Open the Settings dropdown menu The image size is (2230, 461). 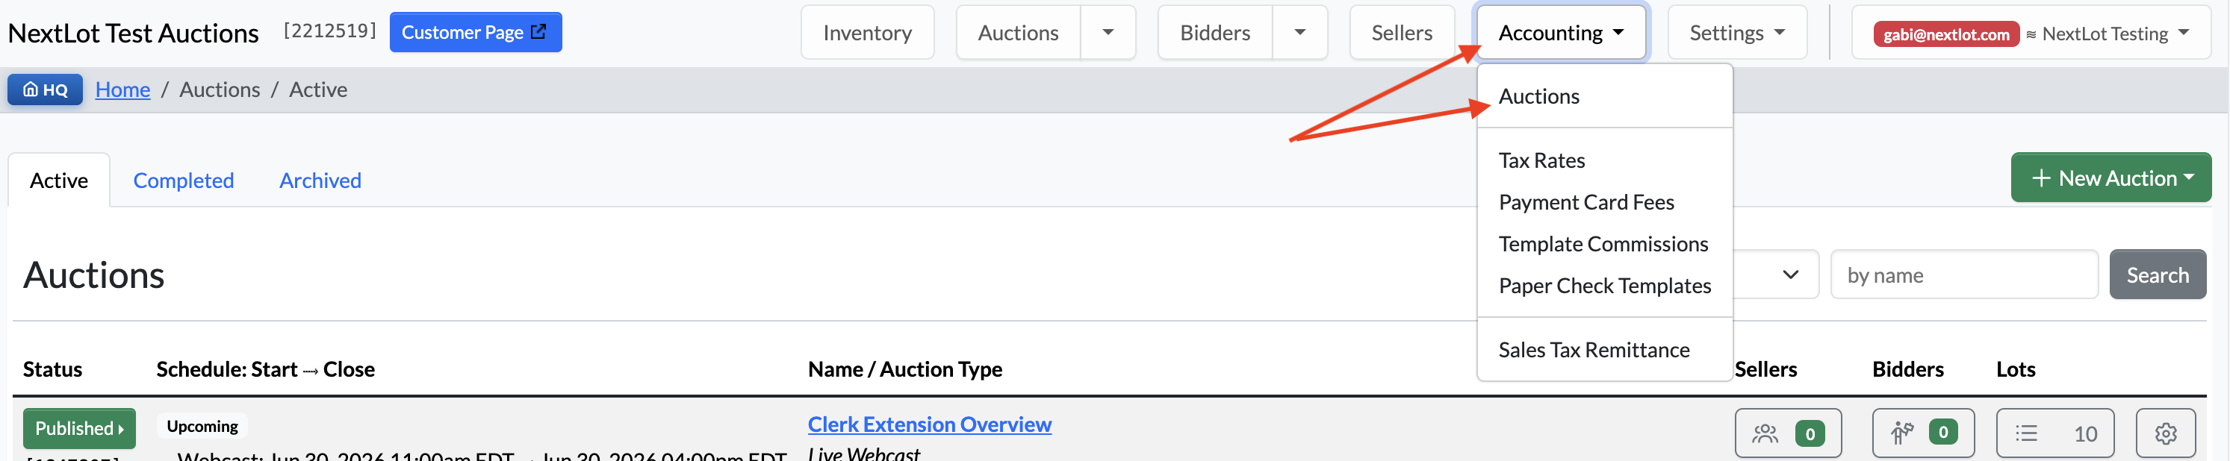(1736, 32)
